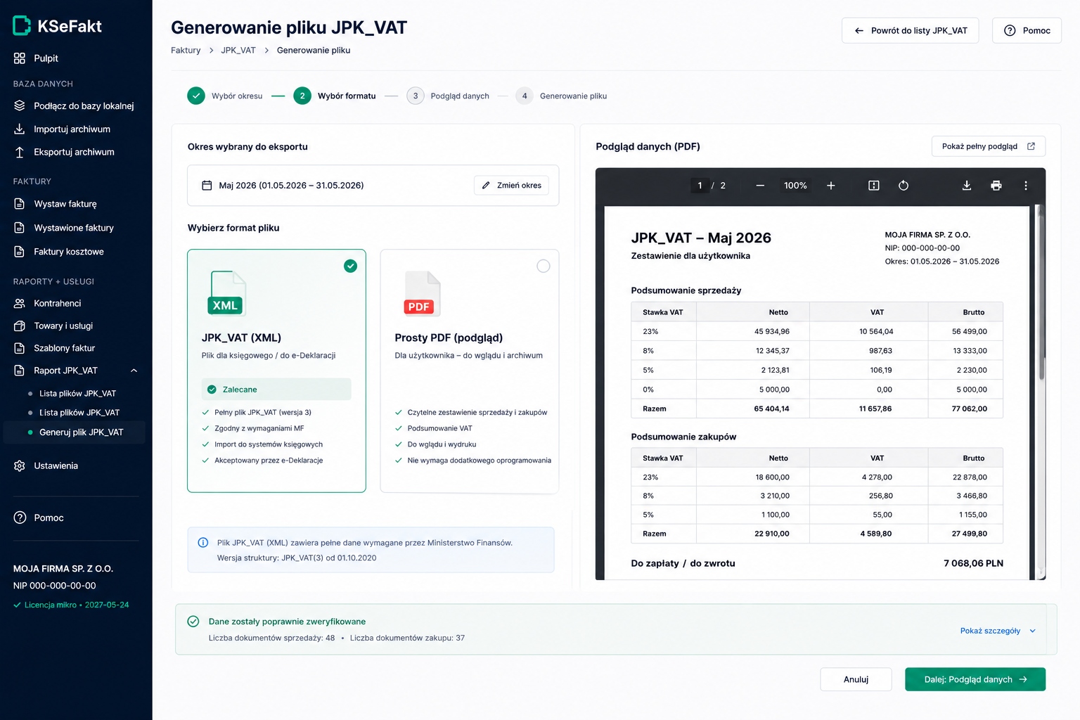Click Towary i usługi box icon
This screenshot has width=1080, height=720.
pos(20,326)
